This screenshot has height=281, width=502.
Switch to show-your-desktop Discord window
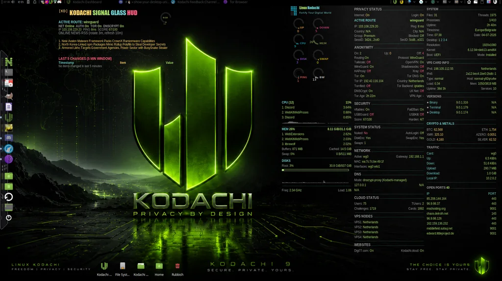(x=144, y=2)
